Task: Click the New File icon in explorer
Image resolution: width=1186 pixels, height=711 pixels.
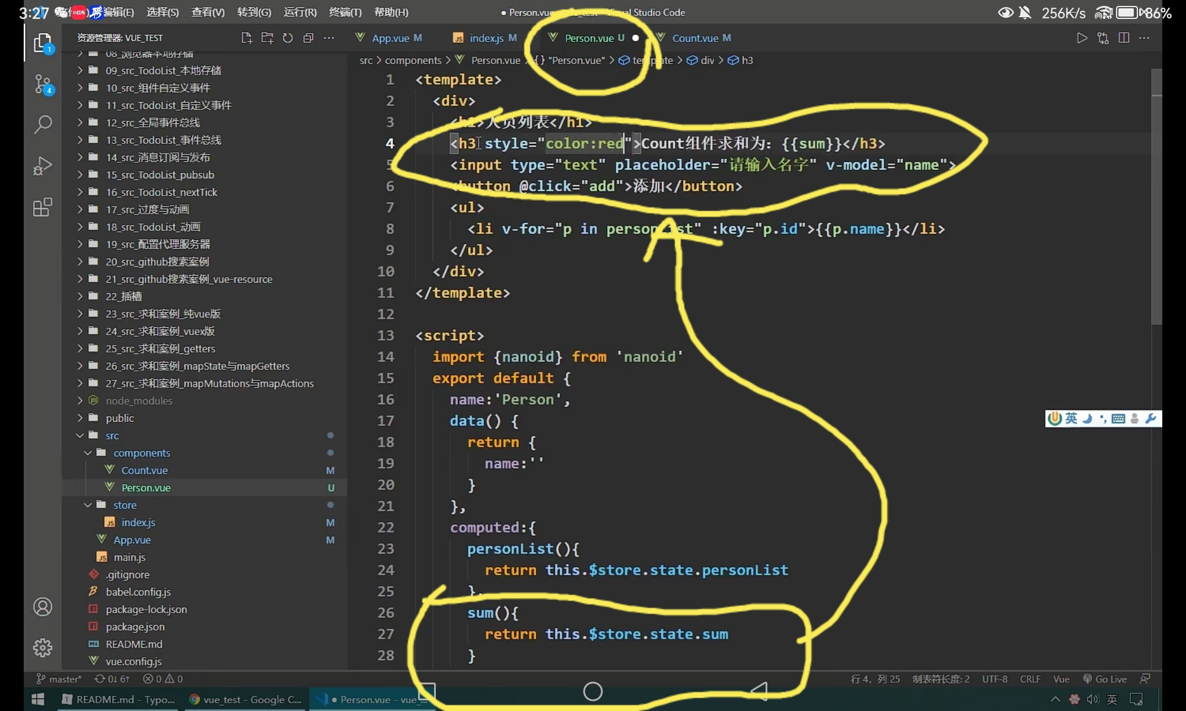Action: click(x=247, y=38)
